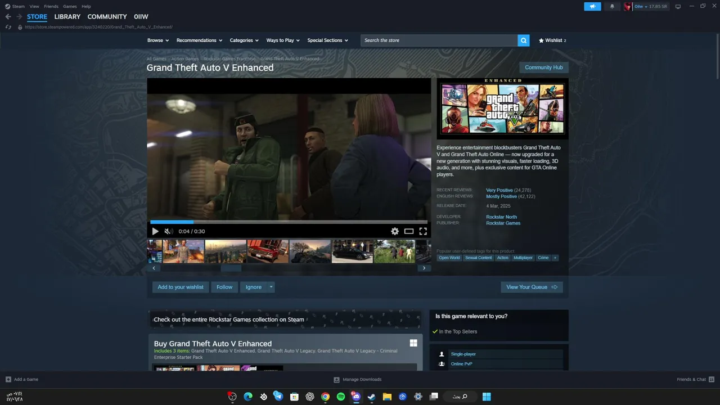Toggle theater mode for the trailer
Screen dimensions: 720x405
[409, 231]
